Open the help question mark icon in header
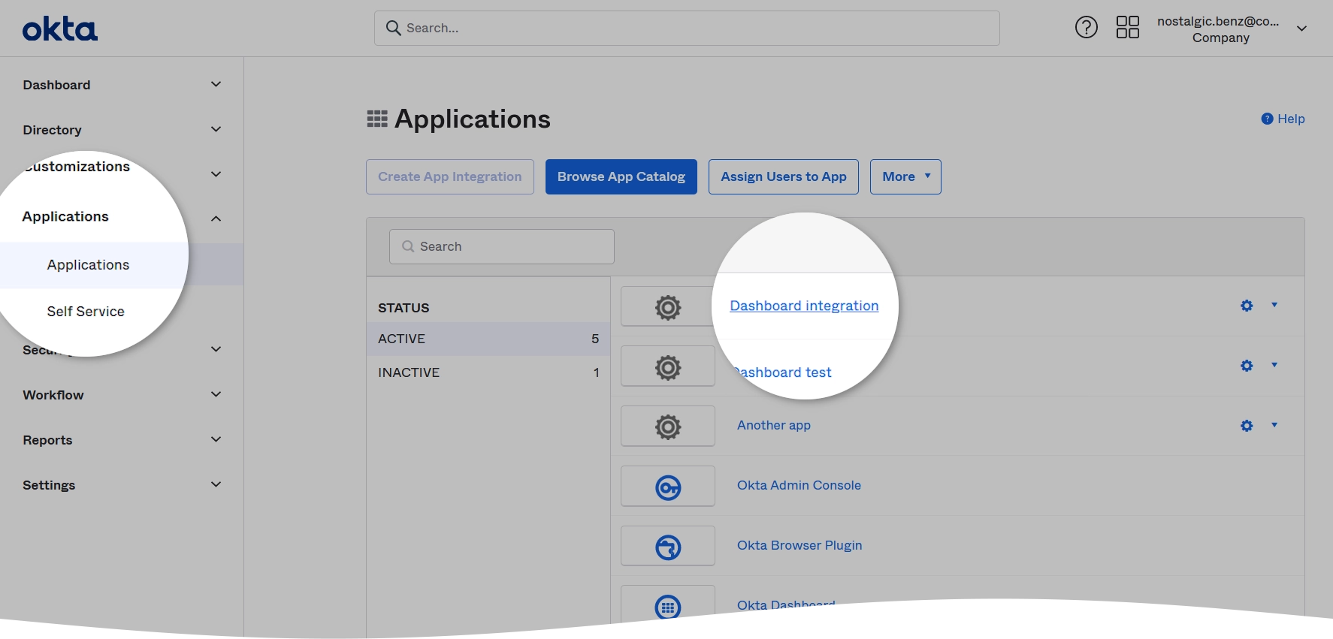 point(1086,28)
